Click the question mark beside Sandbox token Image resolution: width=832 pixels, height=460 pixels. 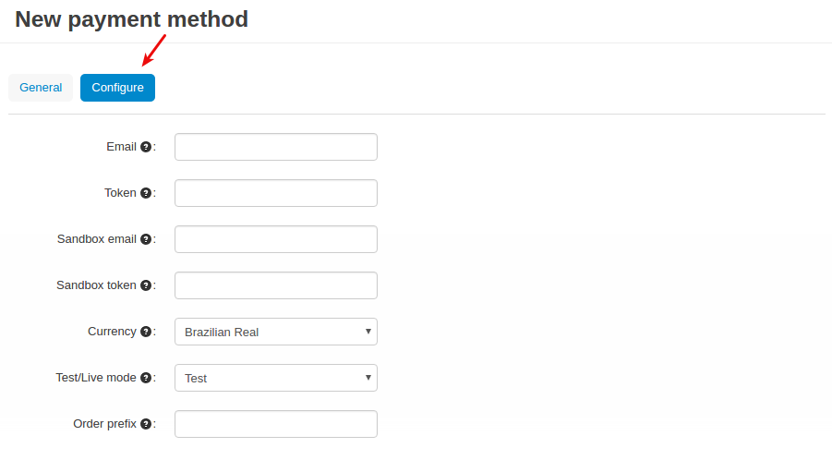[x=146, y=285]
